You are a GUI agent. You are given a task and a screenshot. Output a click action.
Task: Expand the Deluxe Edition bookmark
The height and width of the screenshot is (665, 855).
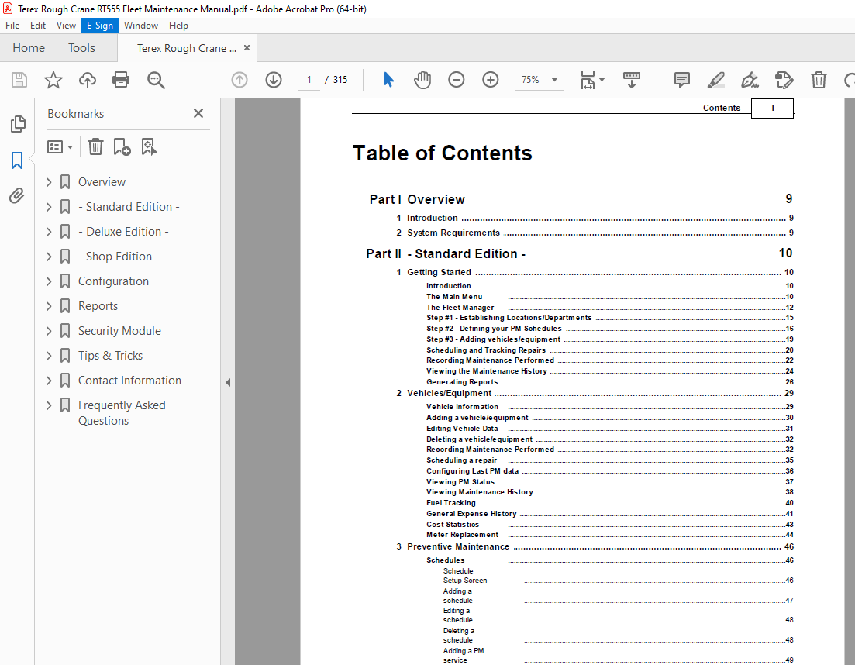pos(49,232)
